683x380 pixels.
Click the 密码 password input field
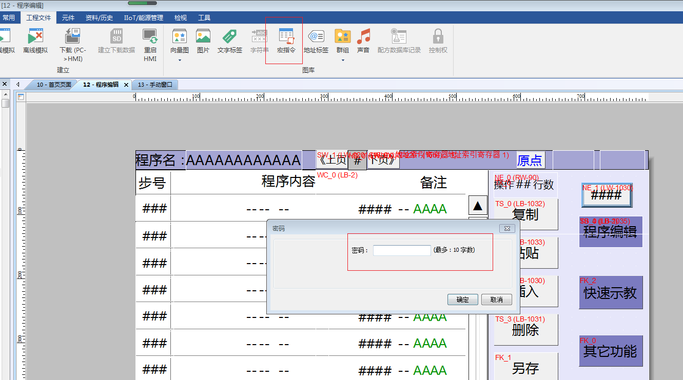pos(401,250)
